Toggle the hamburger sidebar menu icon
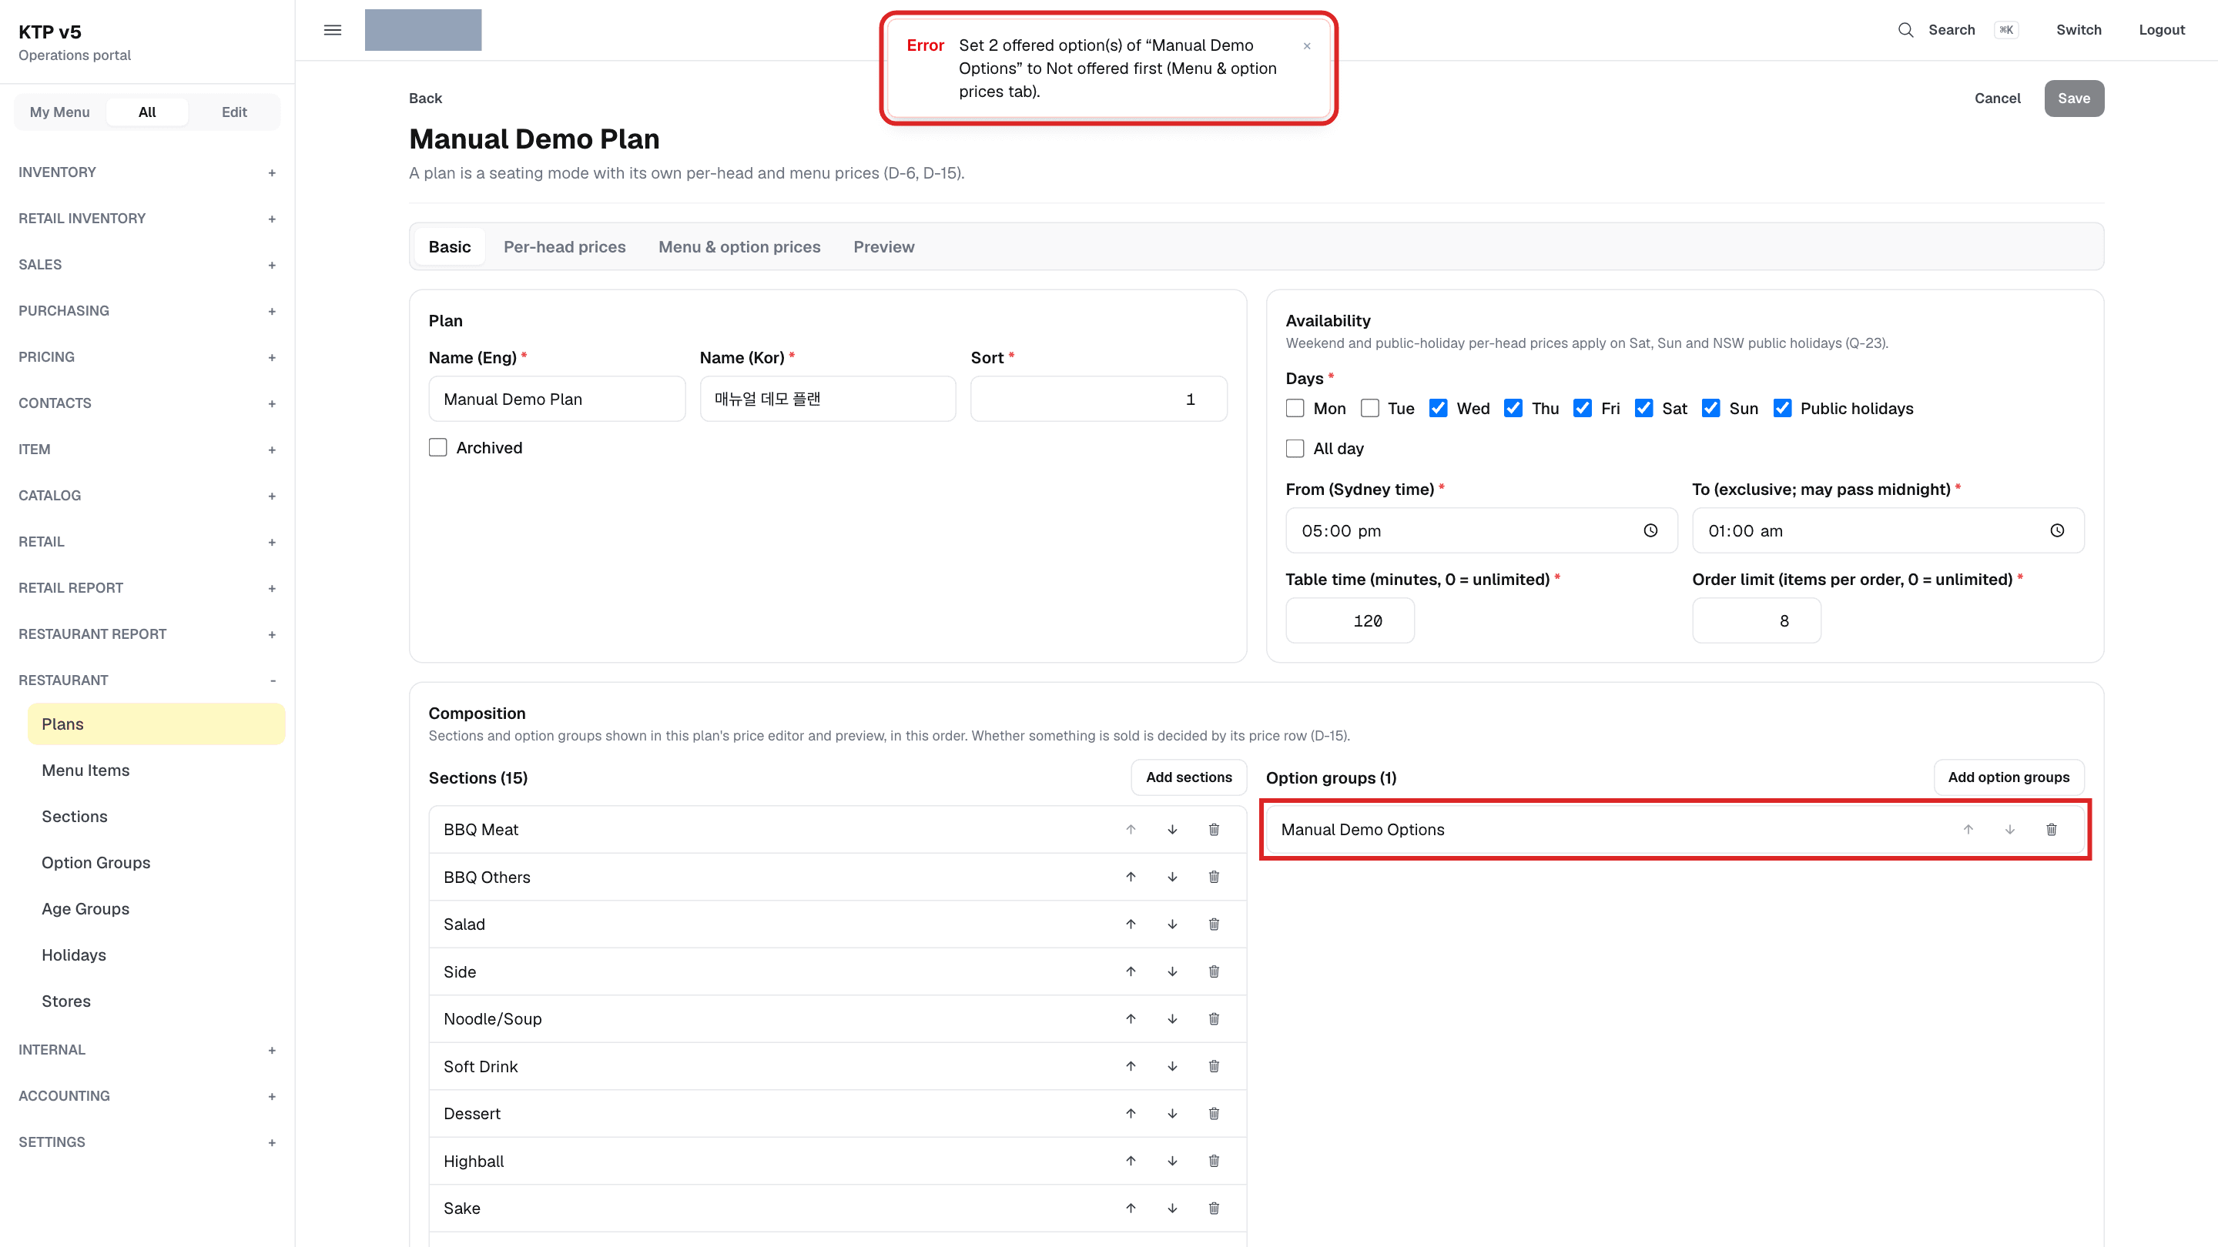The width and height of the screenshot is (2218, 1247). coord(333,30)
